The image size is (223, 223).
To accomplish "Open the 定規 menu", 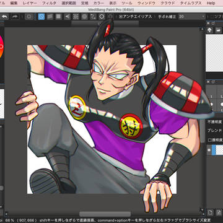I will click(85, 3).
